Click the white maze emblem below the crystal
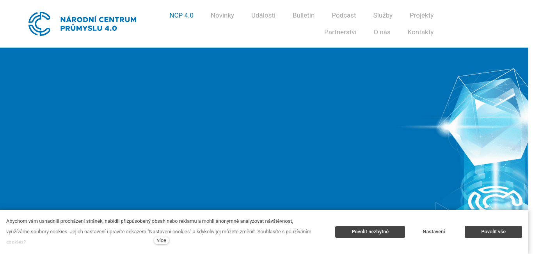 pyautogui.click(x=495, y=198)
